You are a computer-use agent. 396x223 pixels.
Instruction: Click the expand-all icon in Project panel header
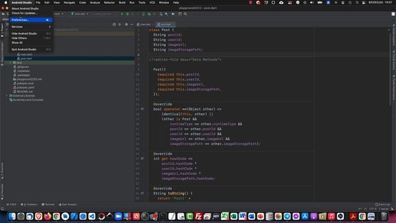click(119, 24)
